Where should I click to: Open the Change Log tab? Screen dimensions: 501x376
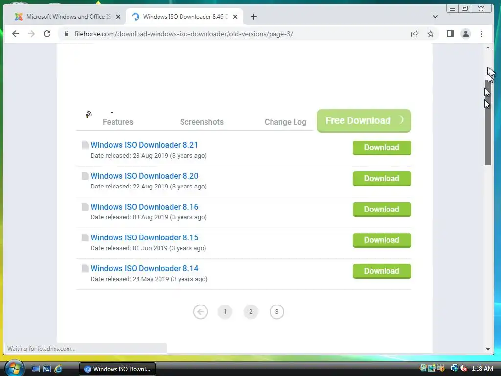pyautogui.click(x=285, y=122)
